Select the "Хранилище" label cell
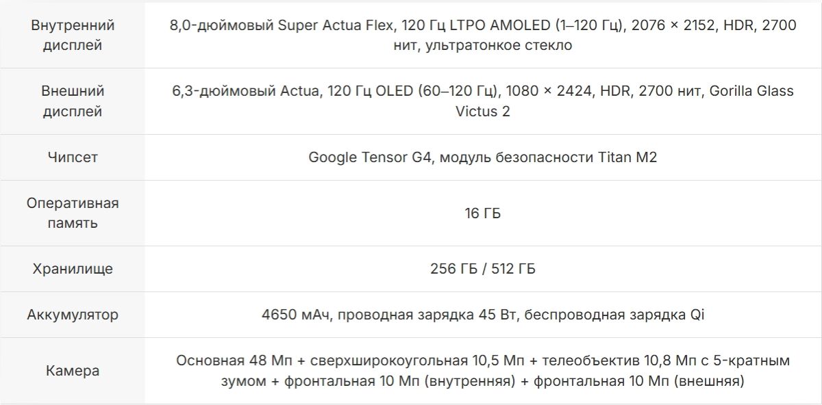822x405 pixels. click(73, 269)
